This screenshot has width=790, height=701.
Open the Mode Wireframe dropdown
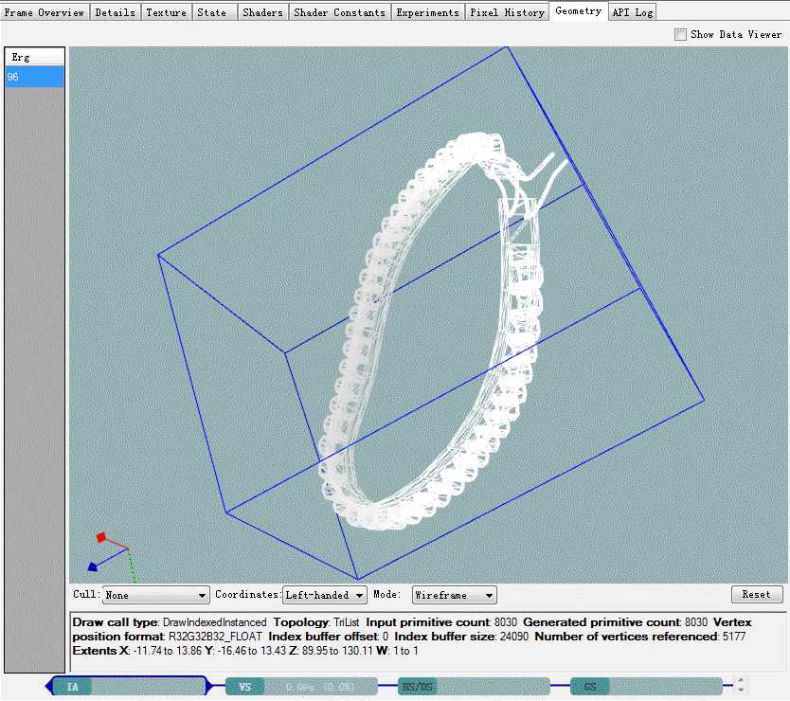pos(454,595)
